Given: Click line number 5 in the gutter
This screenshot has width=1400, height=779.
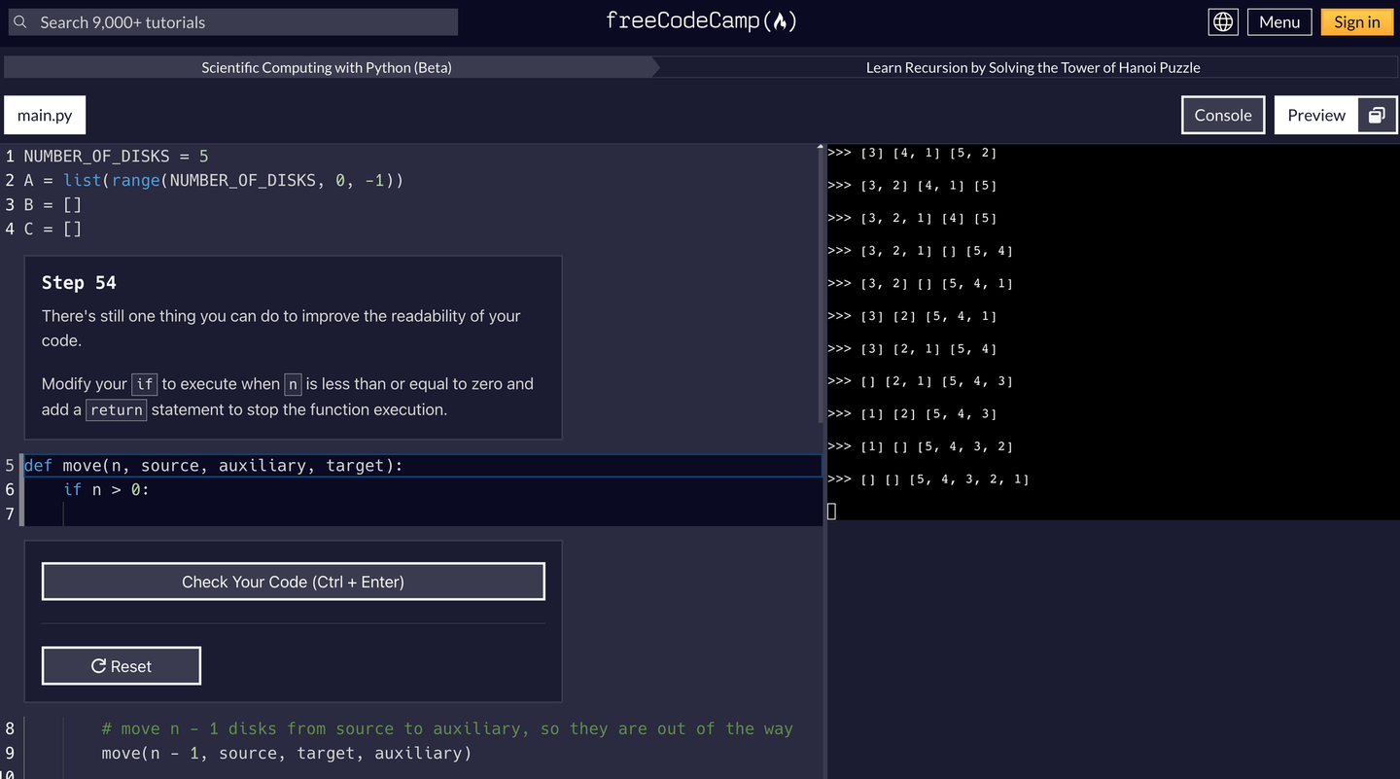Looking at the screenshot, I should tap(10, 465).
